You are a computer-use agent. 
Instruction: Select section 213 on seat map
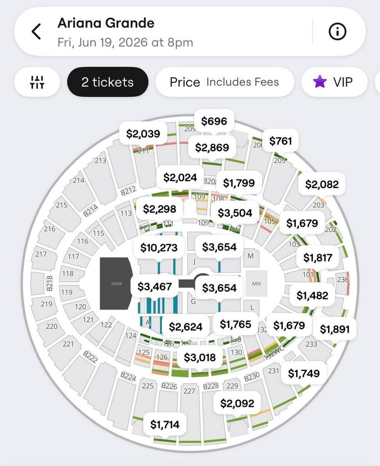tap(100, 161)
